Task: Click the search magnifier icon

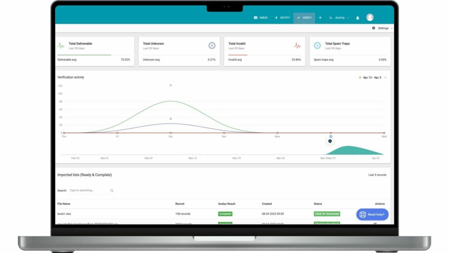Action: pos(112,191)
